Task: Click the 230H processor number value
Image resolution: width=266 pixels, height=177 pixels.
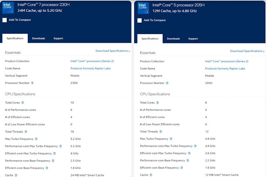Action: pos(74,83)
